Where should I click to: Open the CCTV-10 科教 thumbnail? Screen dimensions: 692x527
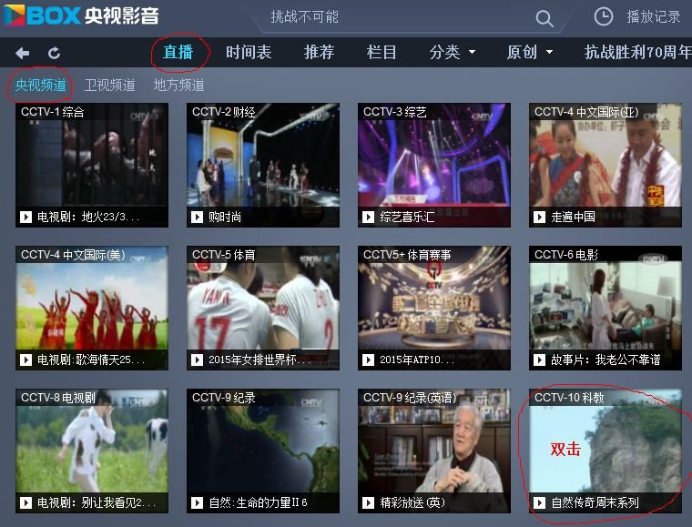click(x=605, y=451)
